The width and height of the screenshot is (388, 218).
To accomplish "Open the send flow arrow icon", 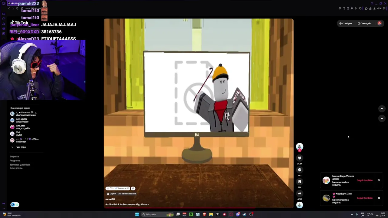I will [x=356, y=8].
